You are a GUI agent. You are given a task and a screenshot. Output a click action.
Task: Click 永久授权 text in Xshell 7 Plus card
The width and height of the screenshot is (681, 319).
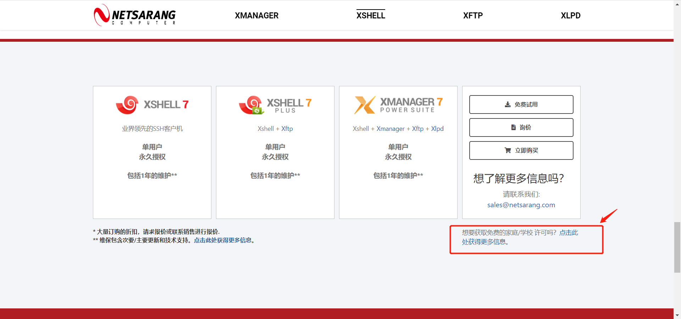pyautogui.click(x=275, y=157)
